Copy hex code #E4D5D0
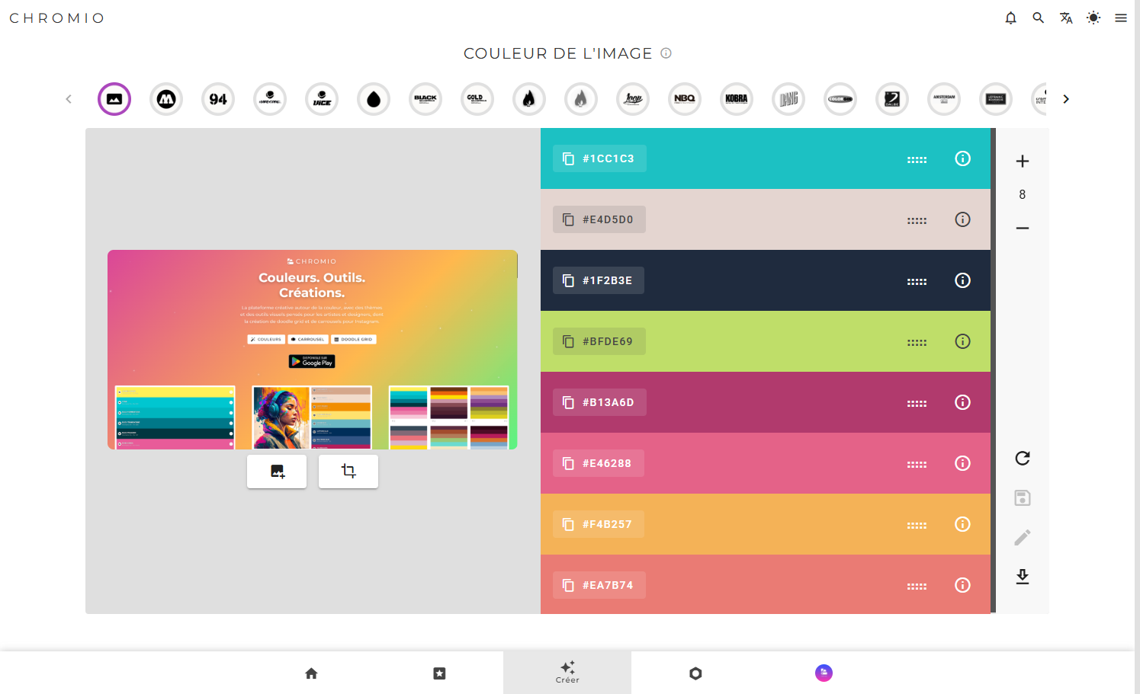 tap(599, 219)
